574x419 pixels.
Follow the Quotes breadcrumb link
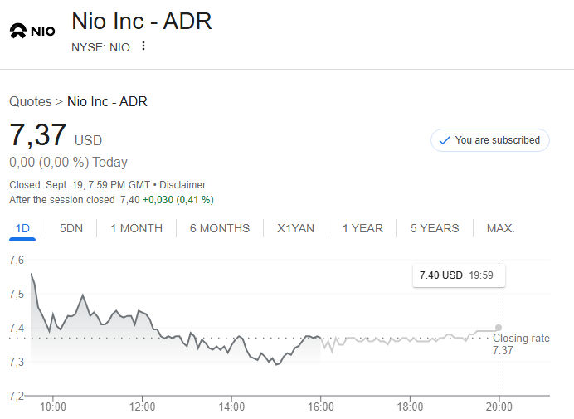(x=31, y=101)
